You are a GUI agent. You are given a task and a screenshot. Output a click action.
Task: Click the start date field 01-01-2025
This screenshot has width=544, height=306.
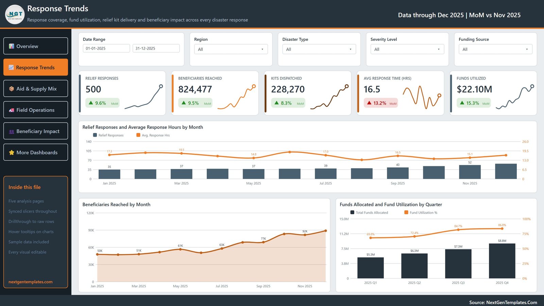coord(106,48)
